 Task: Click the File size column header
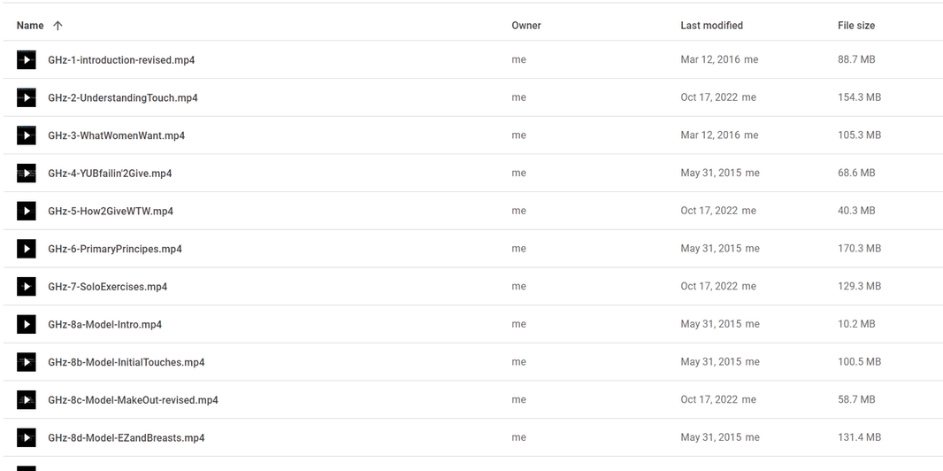[856, 26]
